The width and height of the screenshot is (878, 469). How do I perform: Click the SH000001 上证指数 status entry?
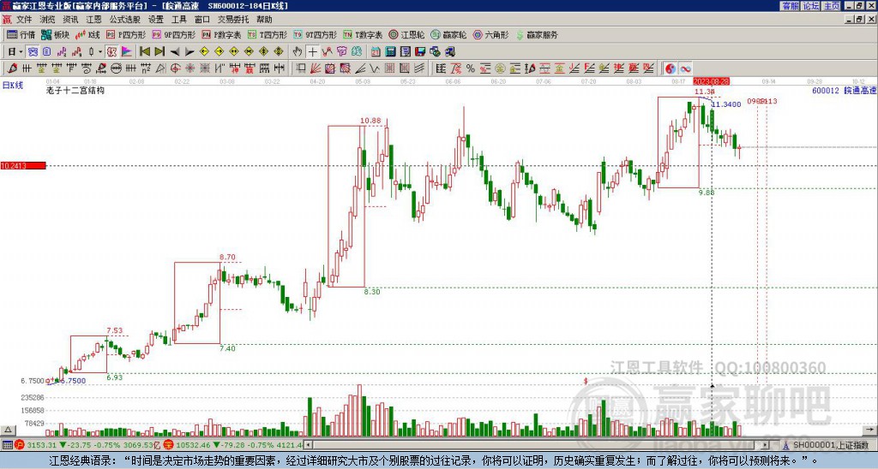point(830,445)
